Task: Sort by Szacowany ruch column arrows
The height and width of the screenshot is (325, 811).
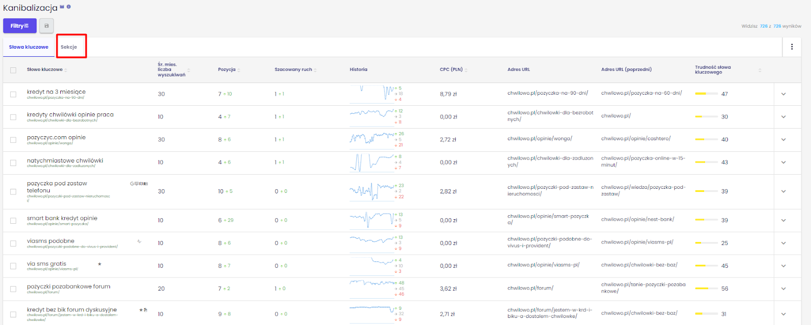Action: pos(315,70)
